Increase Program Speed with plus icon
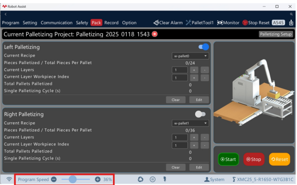 [98, 179]
